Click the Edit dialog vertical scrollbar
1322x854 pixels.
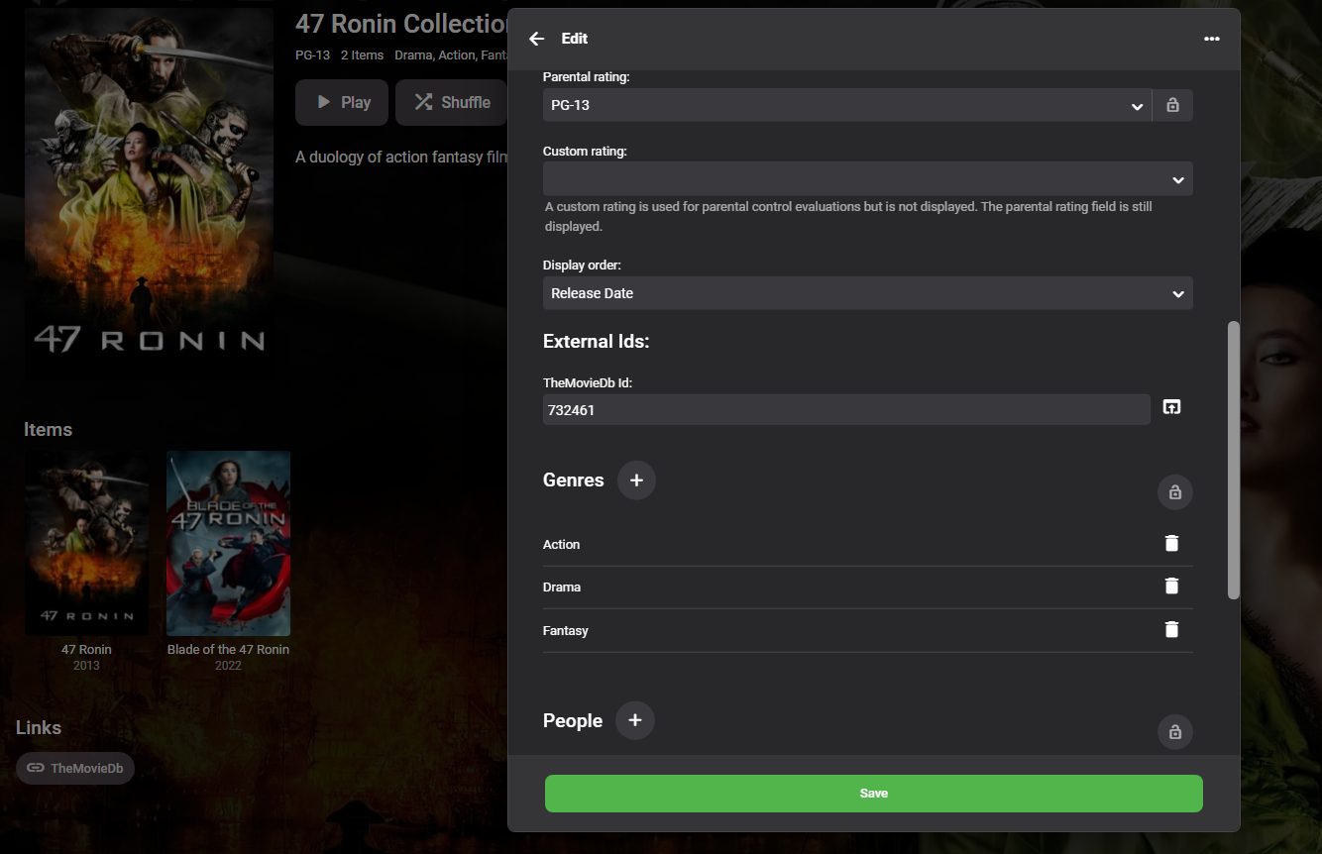(x=1233, y=460)
